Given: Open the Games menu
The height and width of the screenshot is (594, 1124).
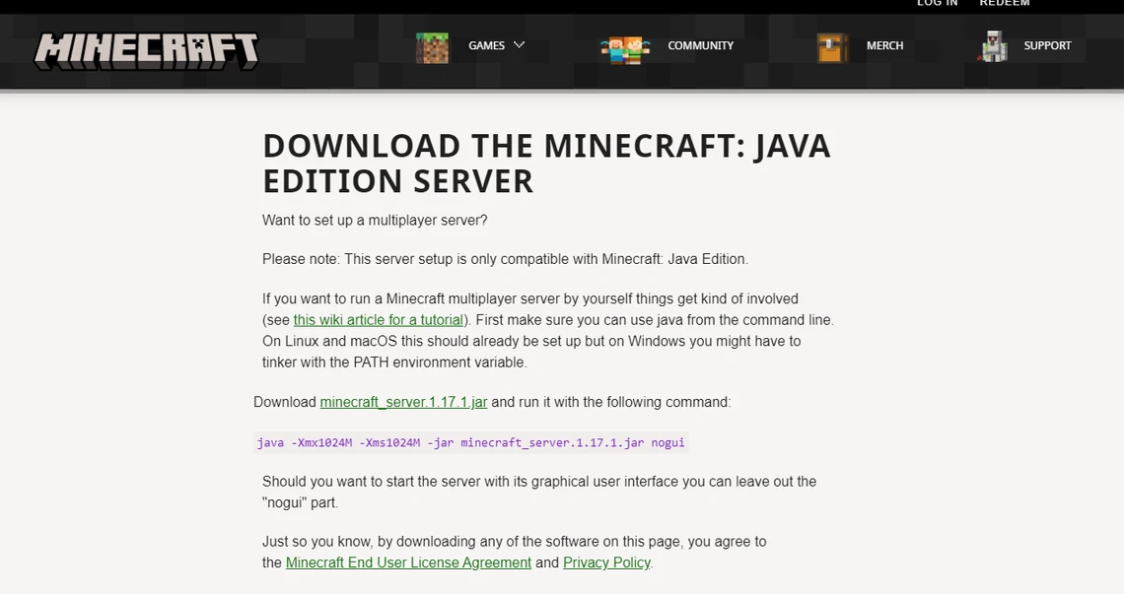Looking at the screenshot, I should click(487, 45).
